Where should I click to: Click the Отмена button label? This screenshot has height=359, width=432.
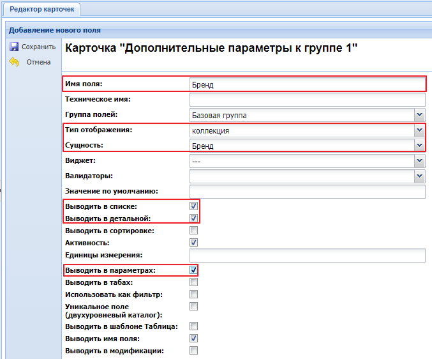38,63
